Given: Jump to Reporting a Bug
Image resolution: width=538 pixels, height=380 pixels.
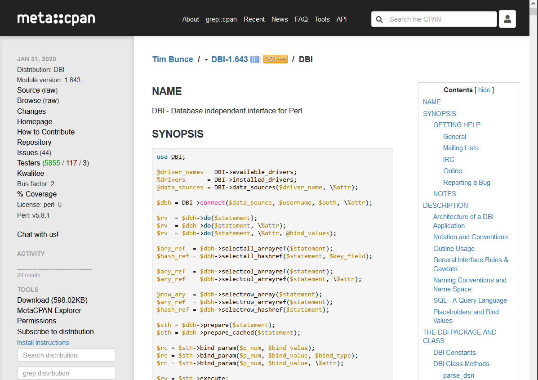Looking at the screenshot, I should click(x=466, y=183).
